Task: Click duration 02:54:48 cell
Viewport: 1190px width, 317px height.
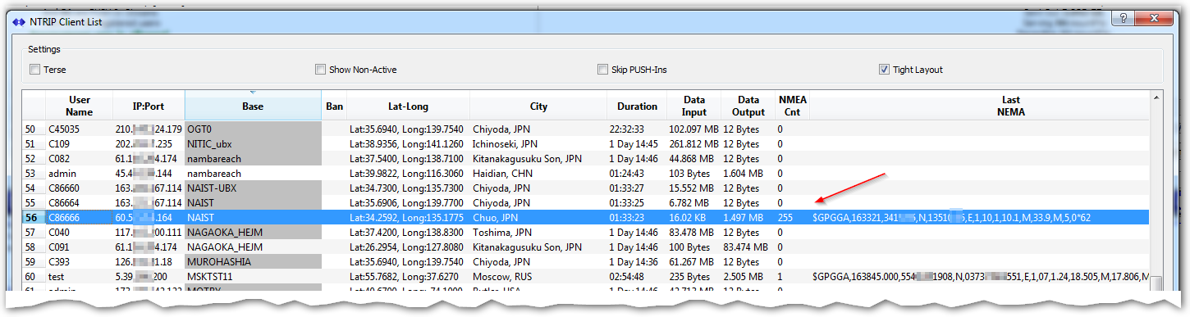Action: [637, 277]
